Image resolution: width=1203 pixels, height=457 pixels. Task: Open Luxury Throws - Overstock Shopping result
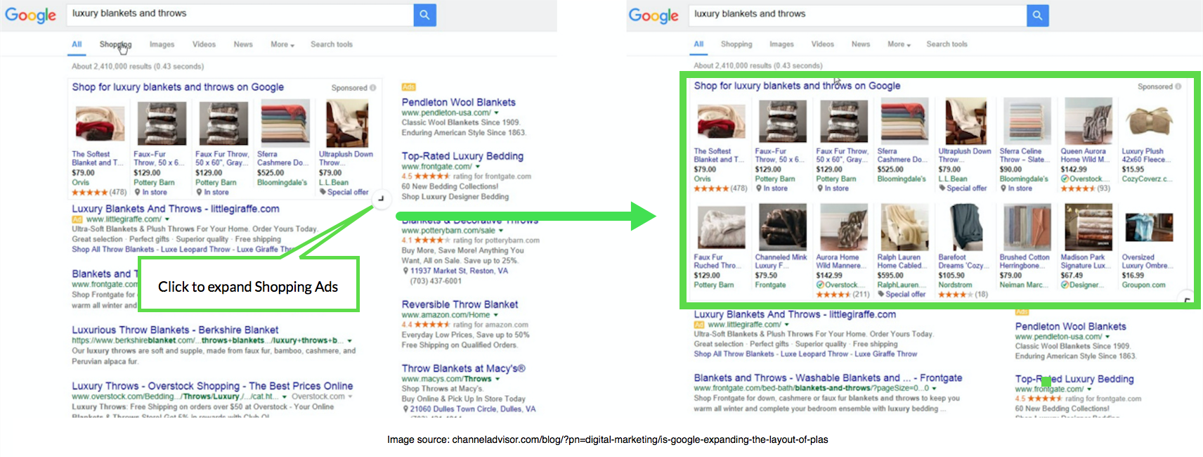[x=212, y=386]
